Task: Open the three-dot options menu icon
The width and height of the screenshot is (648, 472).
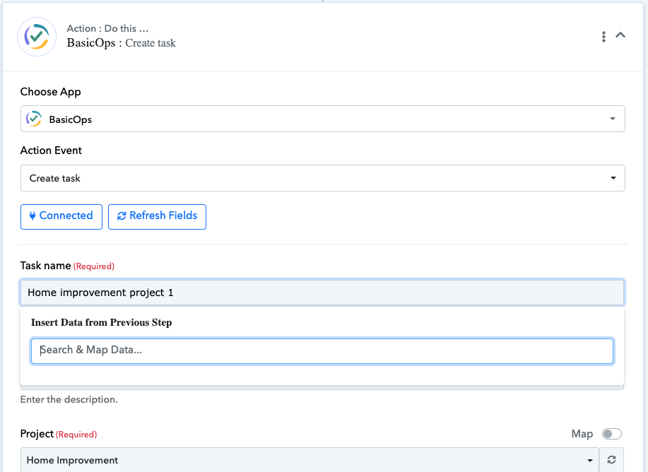Action: click(604, 36)
